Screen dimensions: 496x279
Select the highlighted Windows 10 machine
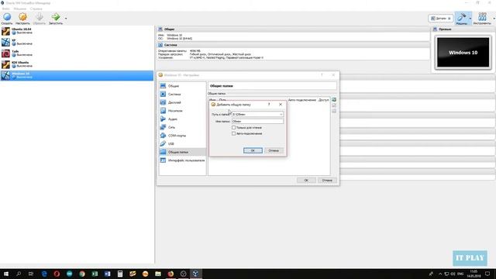tap(77, 75)
